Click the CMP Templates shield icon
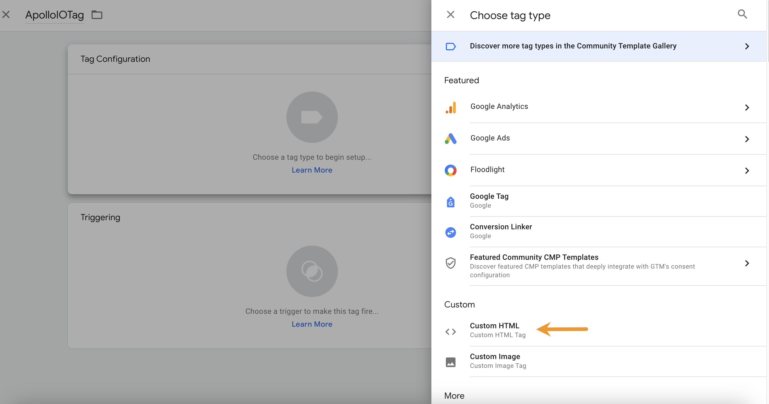The height and width of the screenshot is (404, 769). [450, 263]
